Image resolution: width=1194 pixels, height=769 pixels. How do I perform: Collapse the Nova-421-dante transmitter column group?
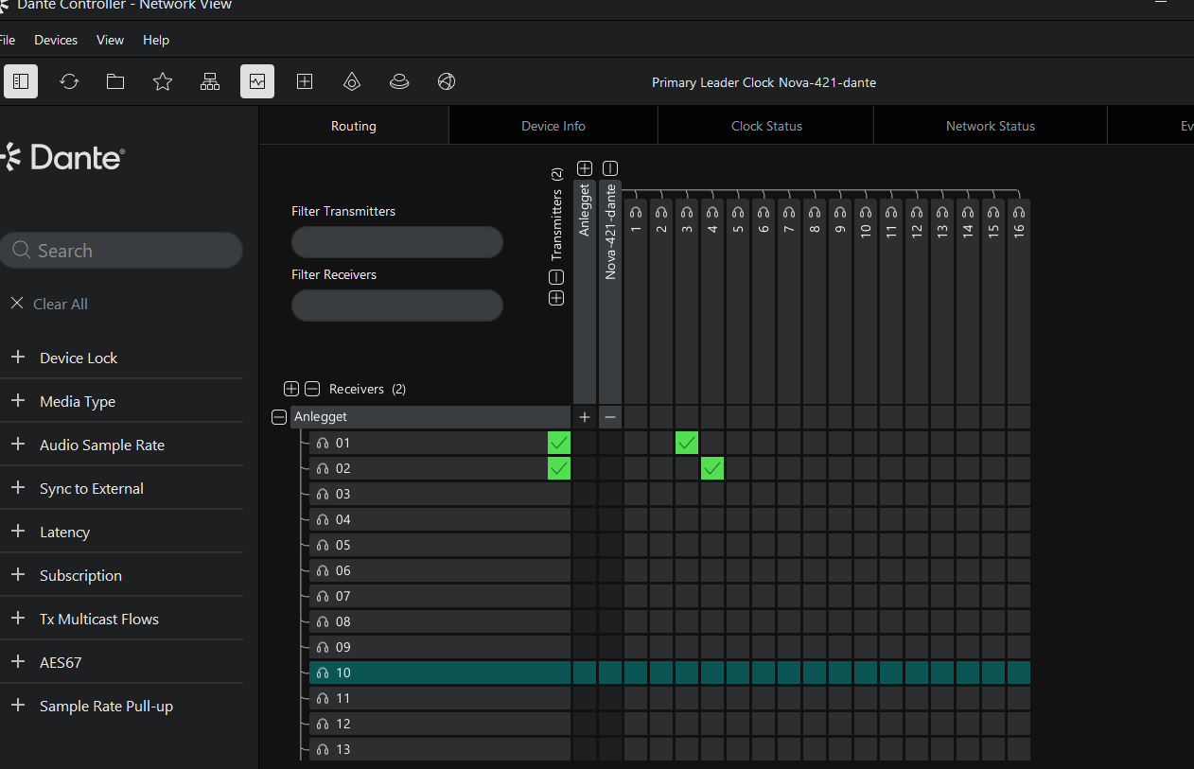(610, 168)
